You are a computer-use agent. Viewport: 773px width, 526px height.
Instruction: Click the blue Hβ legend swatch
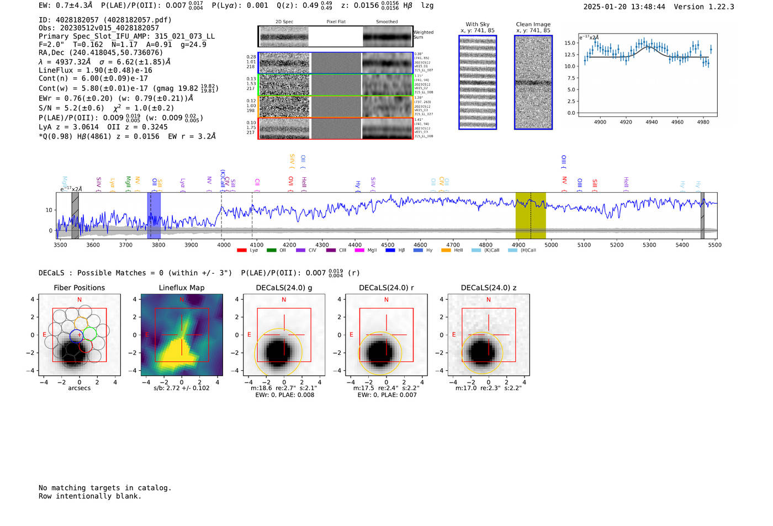click(390, 251)
